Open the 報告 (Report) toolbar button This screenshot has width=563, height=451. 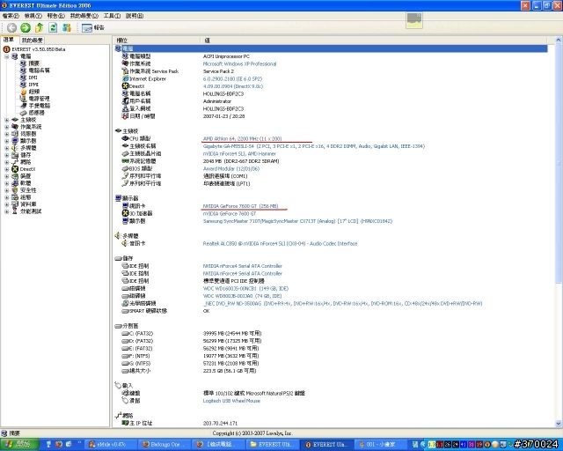(x=92, y=27)
